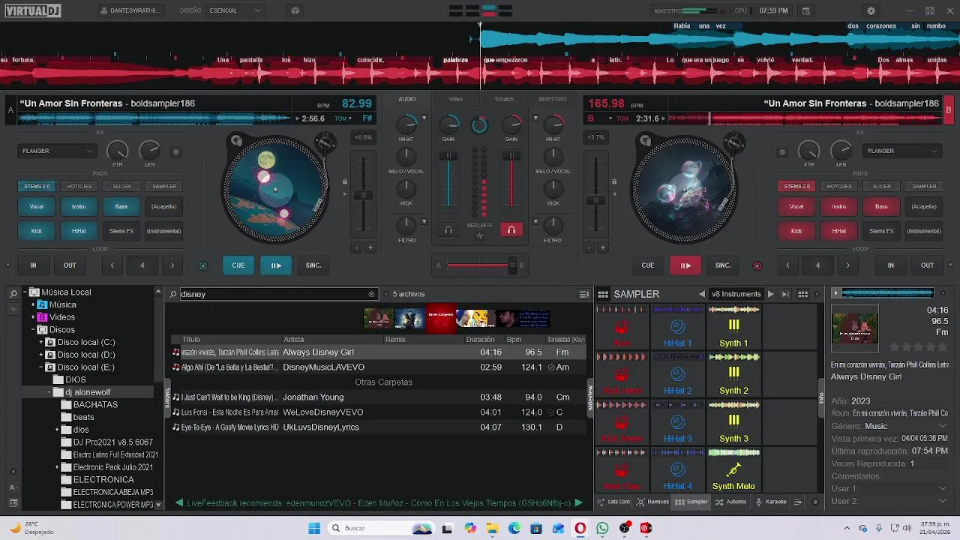Click the LiveFeedback recommendation link
The image size is (960, 540).
coord(379,503)
